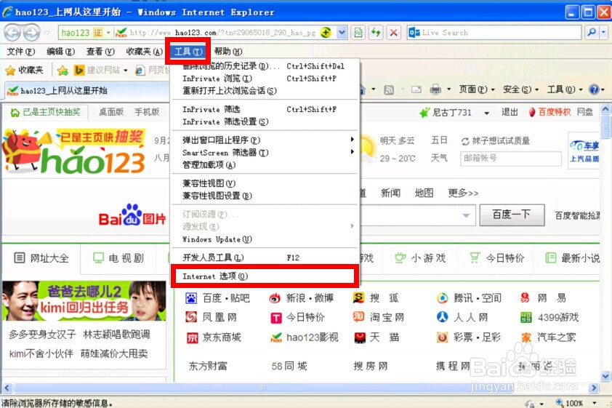Viewport: 612px width, 408px height.
Task: Click the Baidu Tieba paw icon
Action: point(191,298)
